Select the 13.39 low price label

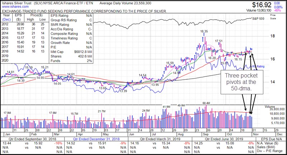(123, 91)
